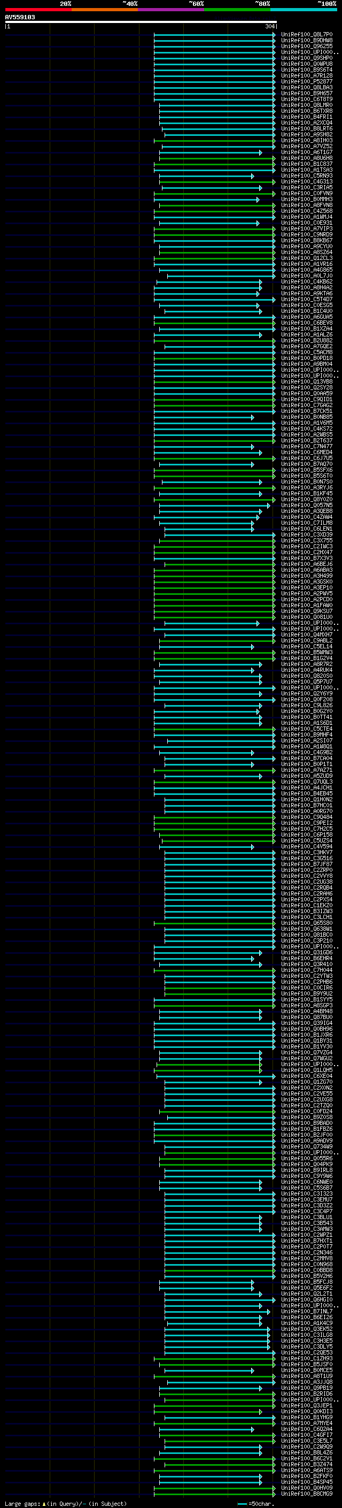Select hit label UniRef100_B2U882

coord(306,341)
